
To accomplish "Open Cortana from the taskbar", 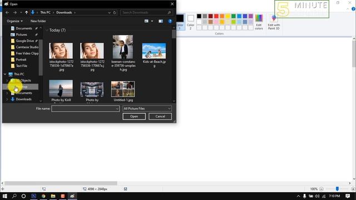I will point(23,196).
